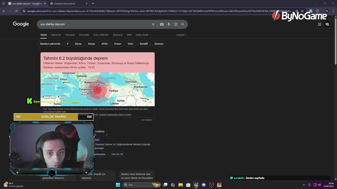Image resolution: width=337 pixels, height=189 pixels.
Task: Clear the search box text
Action: pyautogui.click(x=153, y=24)
